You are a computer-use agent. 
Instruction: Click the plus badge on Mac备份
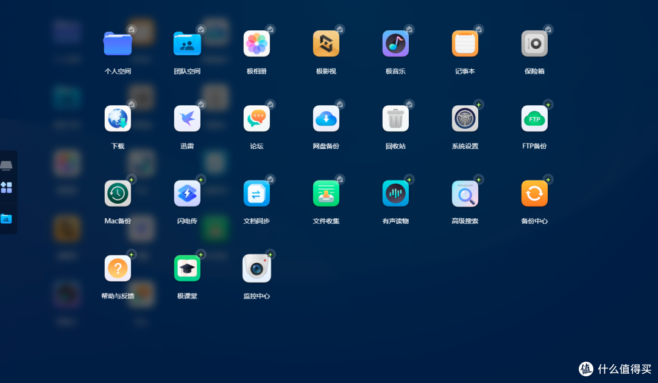132,179
